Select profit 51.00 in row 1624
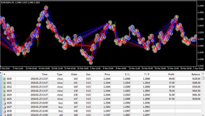The width and height of the screenshot is (205, 116). point(172,95)
